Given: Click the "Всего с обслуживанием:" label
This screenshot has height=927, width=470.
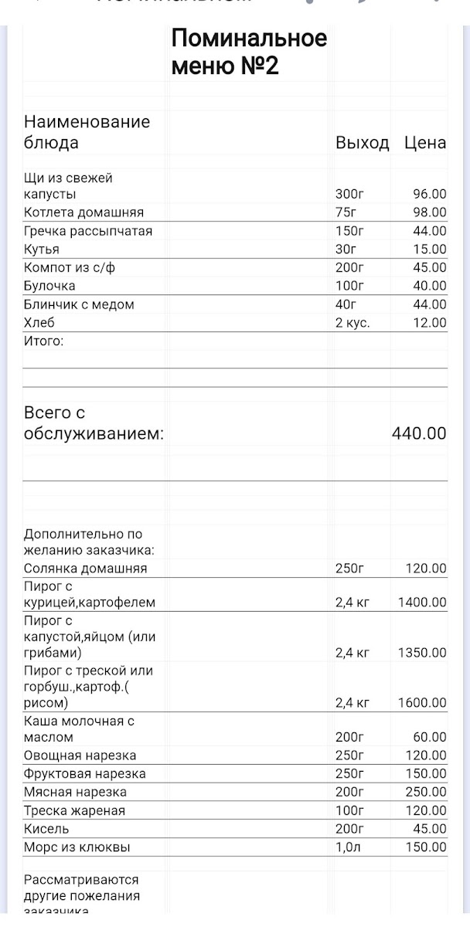Looking at the screenshot, I should (x=94, y=423).
